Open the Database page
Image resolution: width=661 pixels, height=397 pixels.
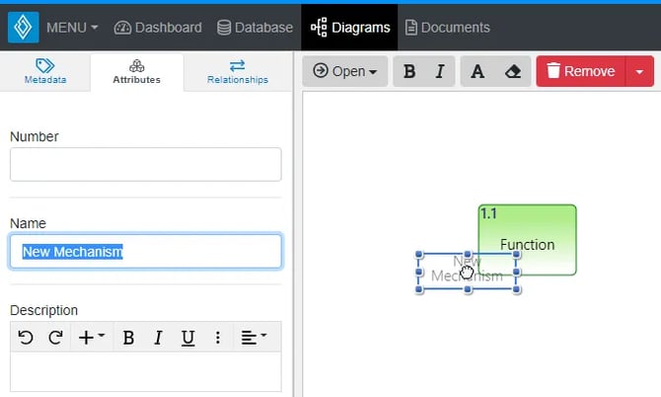click(255, 28)
